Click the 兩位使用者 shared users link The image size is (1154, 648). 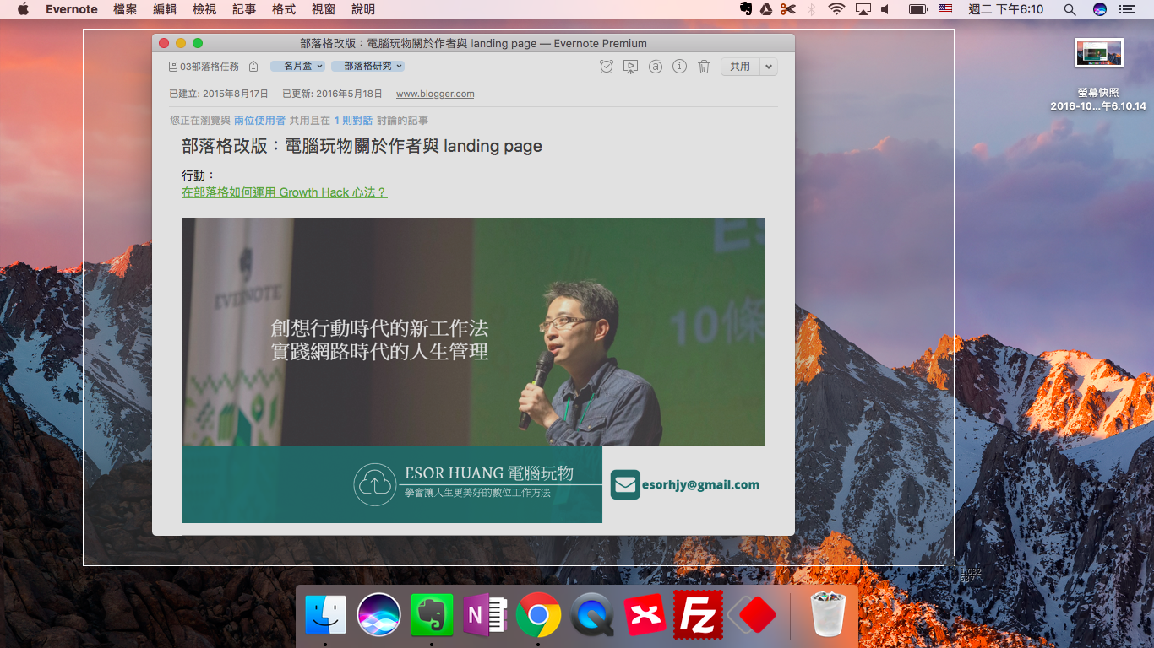[259, 121]
